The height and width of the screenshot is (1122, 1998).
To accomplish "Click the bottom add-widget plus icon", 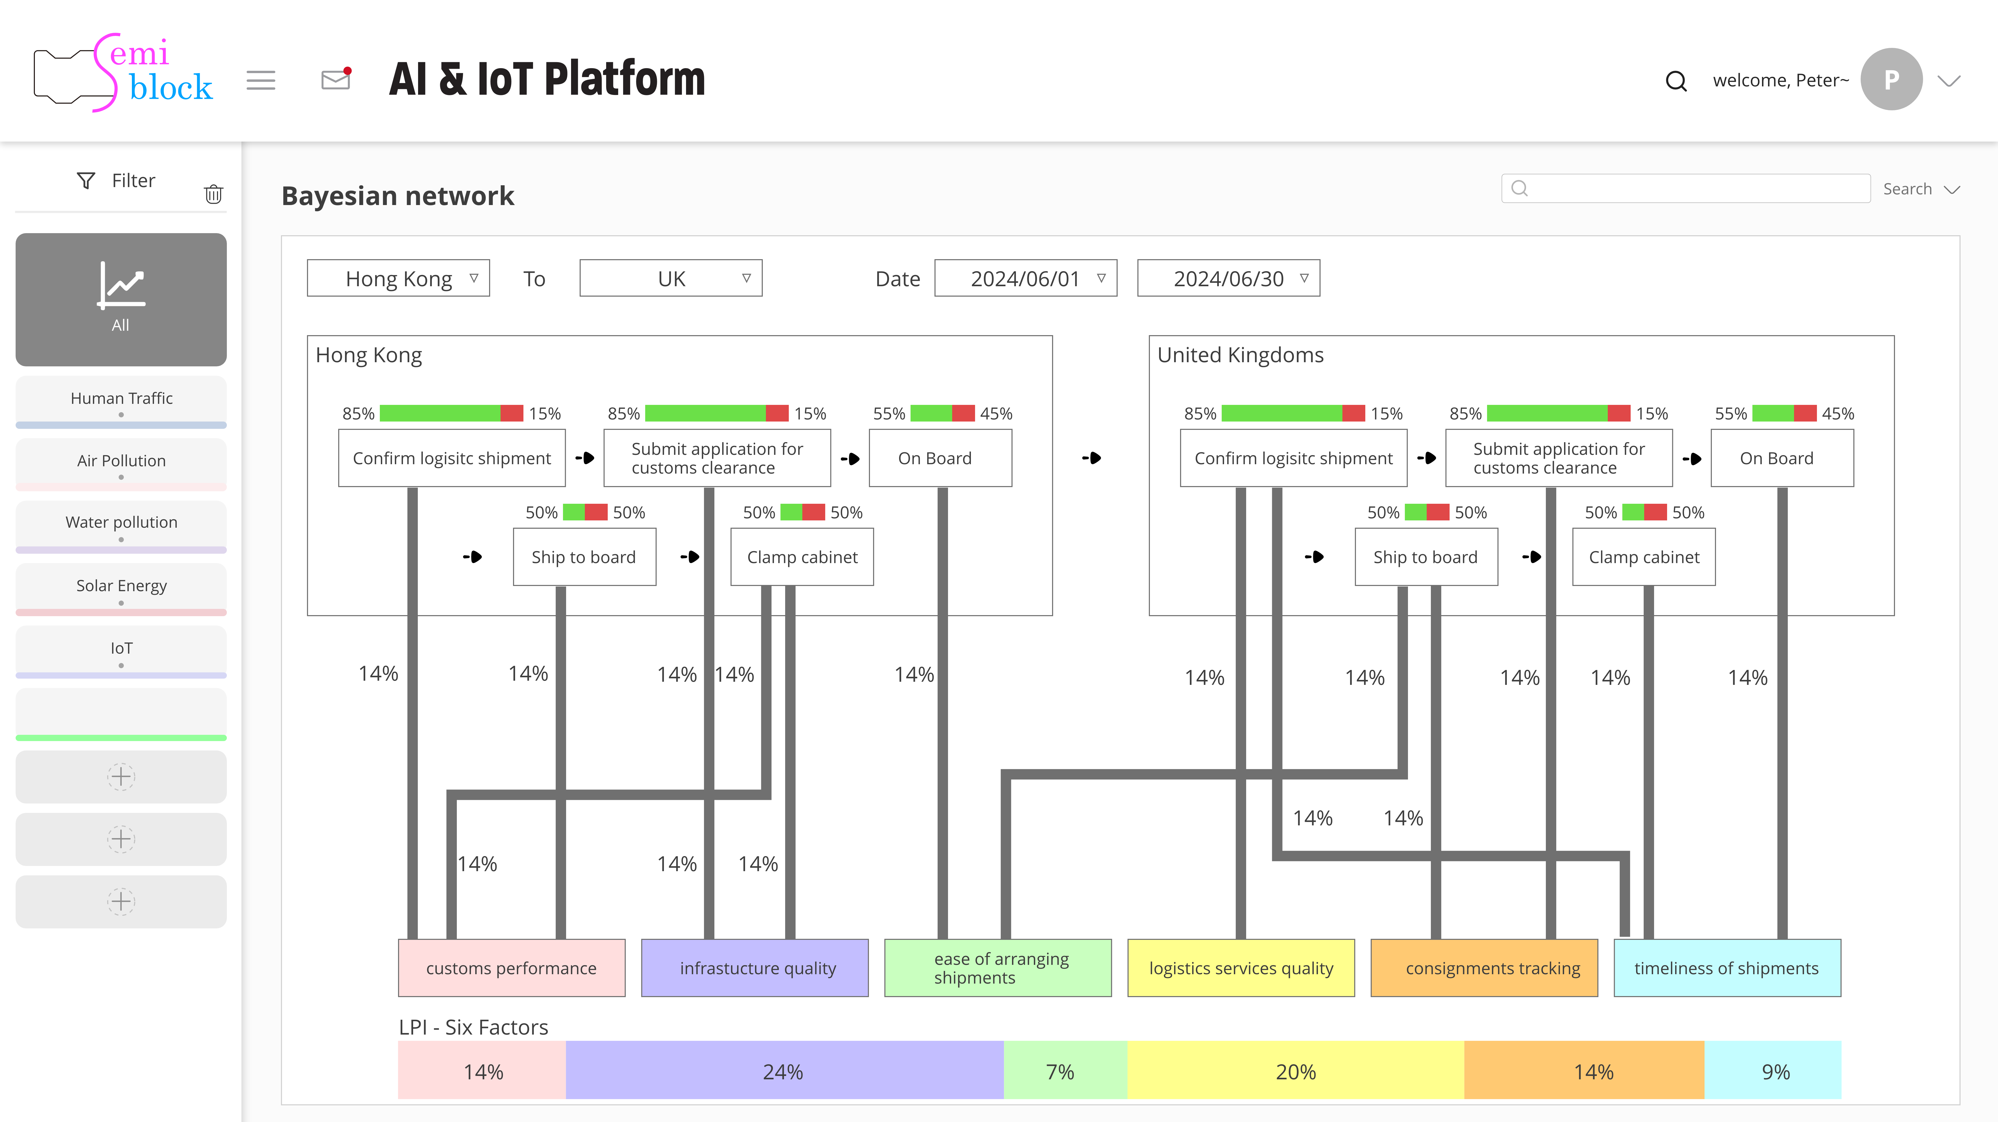I will (121, 902).
